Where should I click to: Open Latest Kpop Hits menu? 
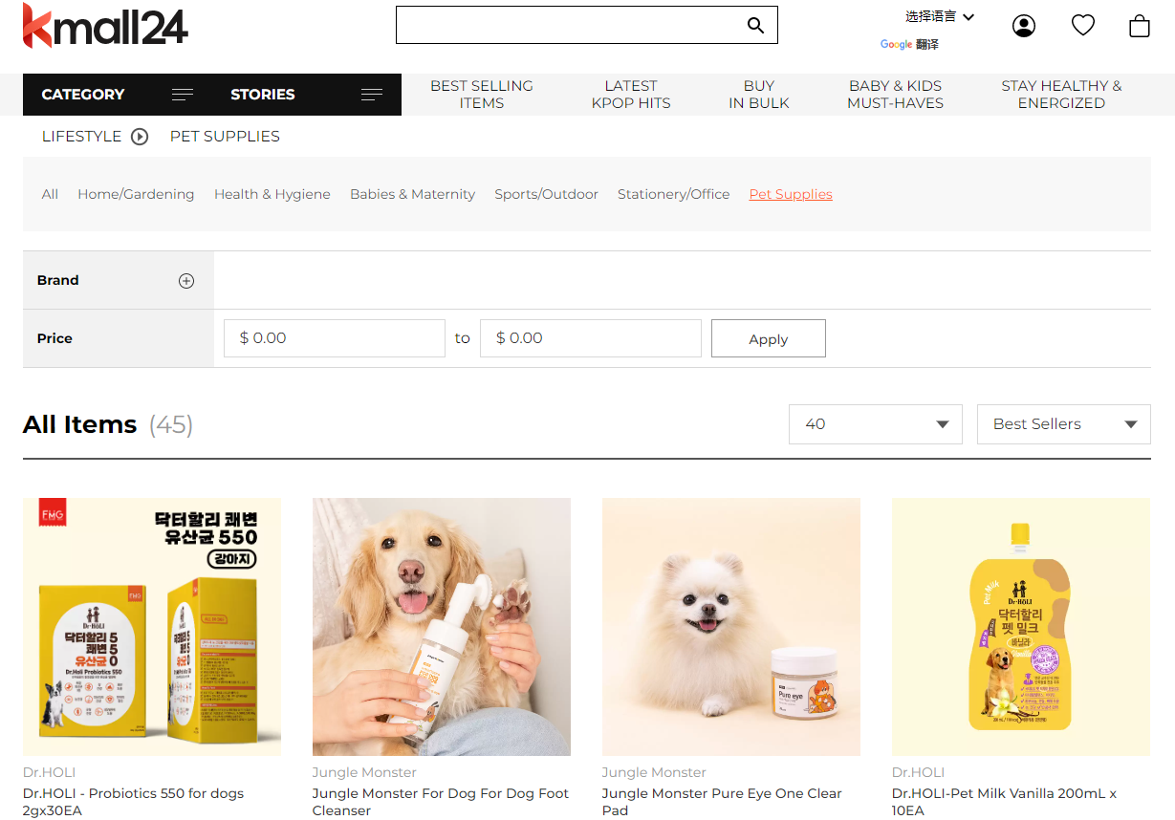click(x=631, y=95)
